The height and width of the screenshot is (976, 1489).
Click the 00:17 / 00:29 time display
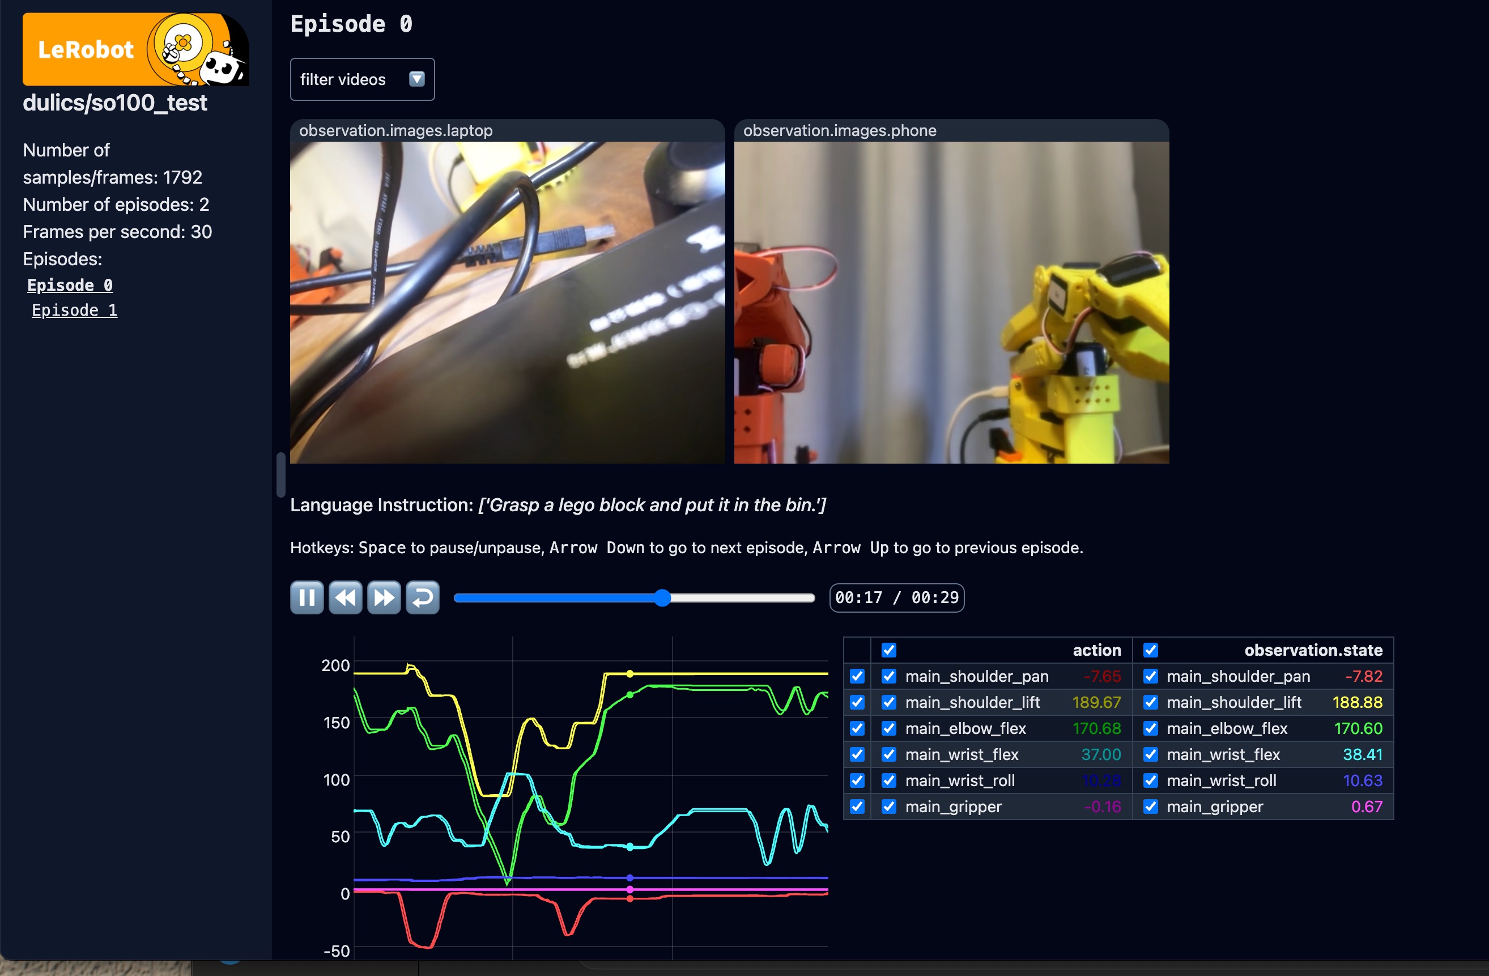click(x=896, y=597)
